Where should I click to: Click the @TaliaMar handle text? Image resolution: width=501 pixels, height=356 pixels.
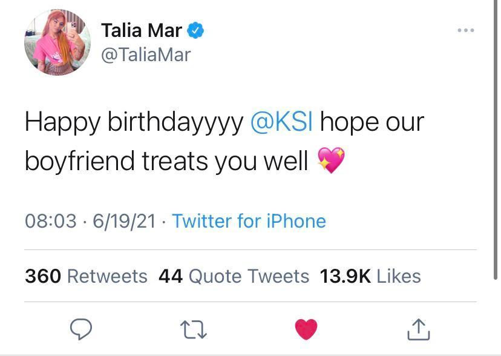tap(148, 54)
